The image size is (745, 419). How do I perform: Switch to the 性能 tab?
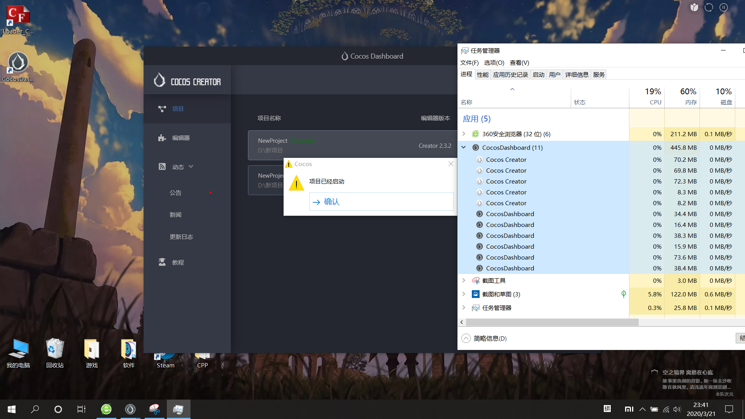(482, 74)
